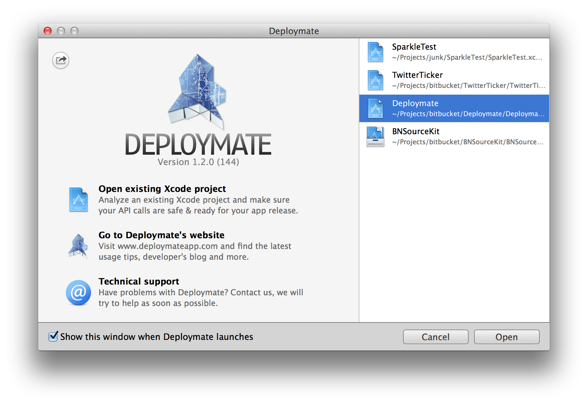Click the share arrow icon

point(61,60)
